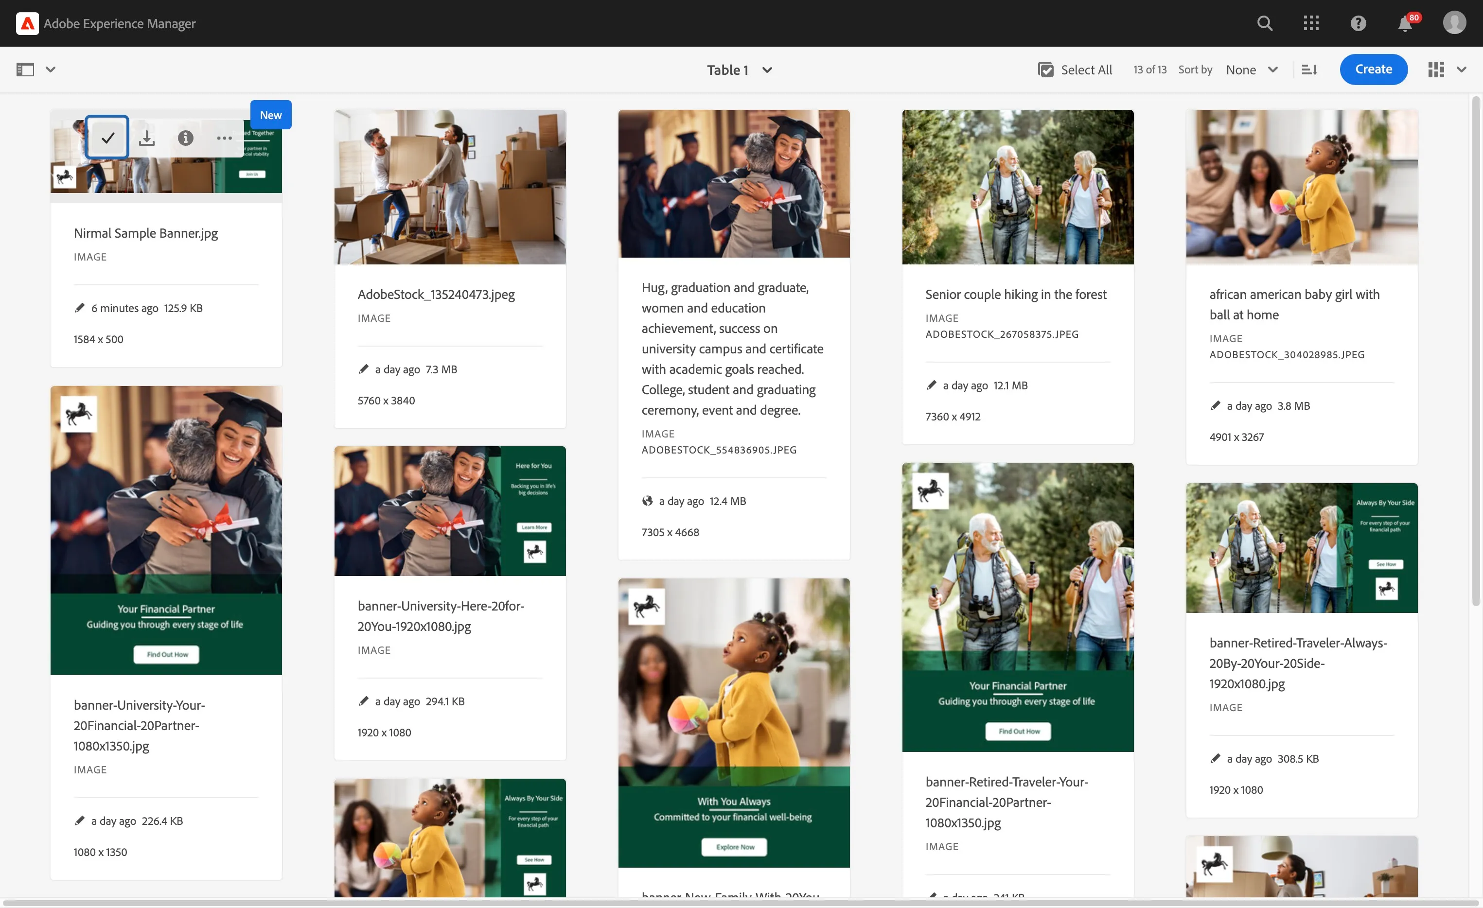Open the help question mark icon

coord(1358,23)
